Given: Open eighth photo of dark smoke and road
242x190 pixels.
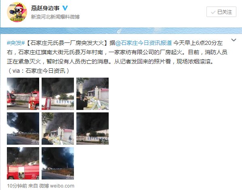Looking at the screenshot, I should tap(58, 163).
